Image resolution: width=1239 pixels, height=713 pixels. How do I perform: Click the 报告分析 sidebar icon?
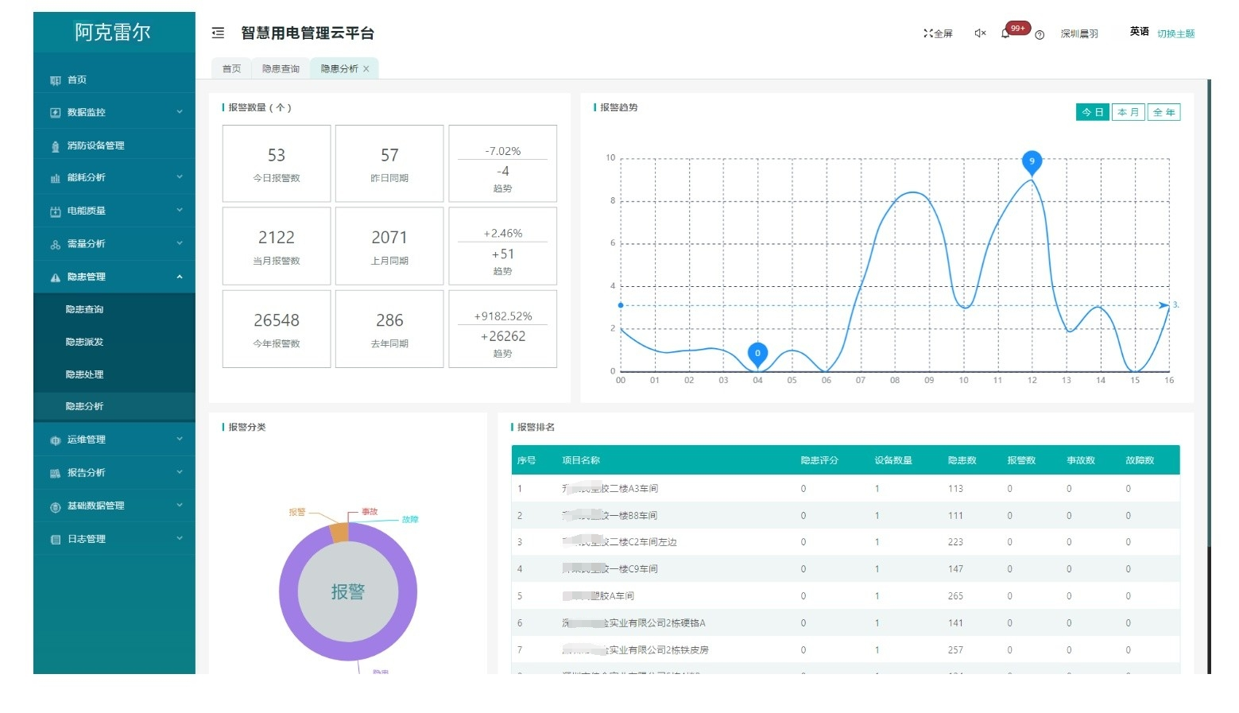pos(55,473)
